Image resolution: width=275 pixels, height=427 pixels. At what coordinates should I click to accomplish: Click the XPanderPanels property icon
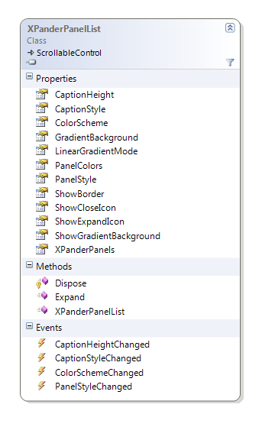[42, 249]
